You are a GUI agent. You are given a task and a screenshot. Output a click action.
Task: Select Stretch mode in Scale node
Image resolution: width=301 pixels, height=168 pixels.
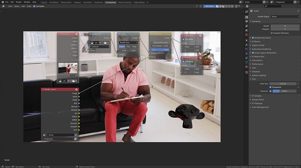122,47
